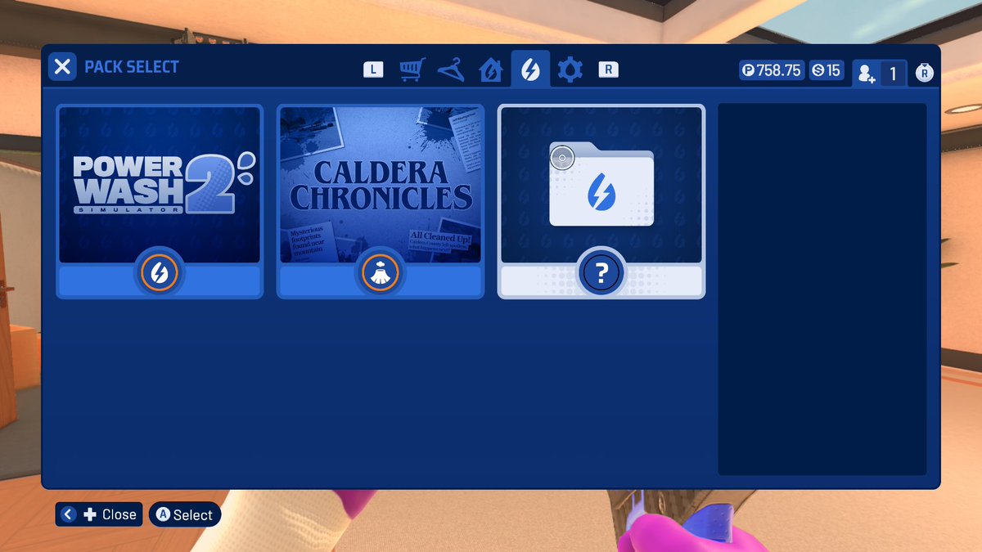This screenshot has width=982, height=552.
Task: Select the PowerWash Simulator 2 pack
Action: tap(160, 201)
